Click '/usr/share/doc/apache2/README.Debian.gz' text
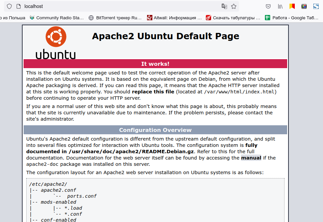Image resolution: width=323 pixels, height=222 pixels. coord(131,152)
